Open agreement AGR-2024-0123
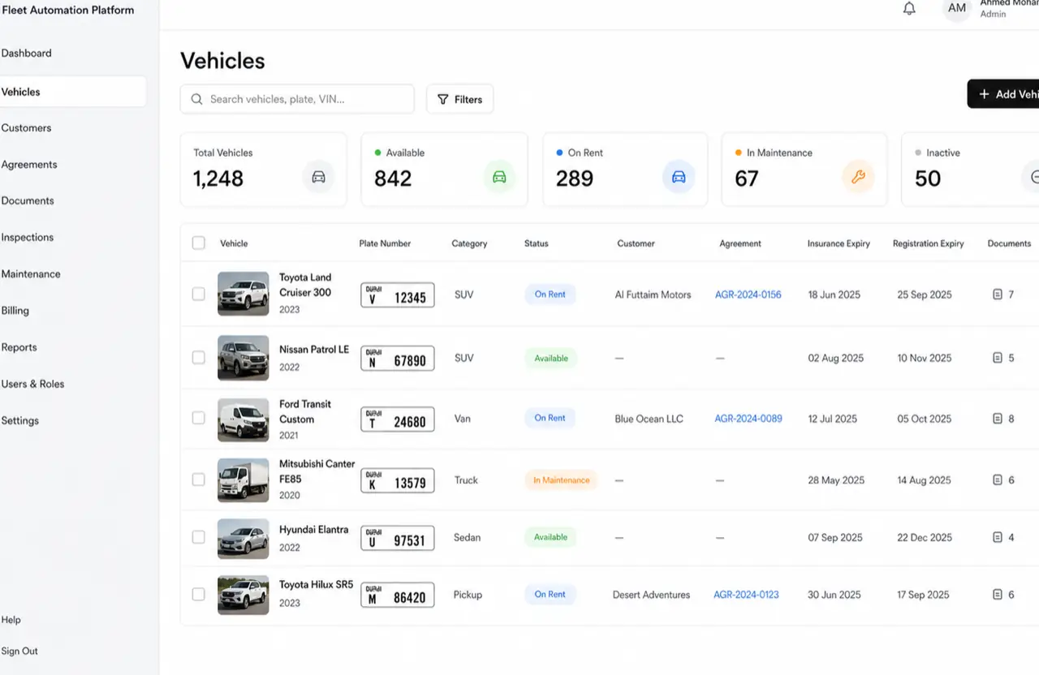Viewport: 1039px width, 675px height. point(746,595)
